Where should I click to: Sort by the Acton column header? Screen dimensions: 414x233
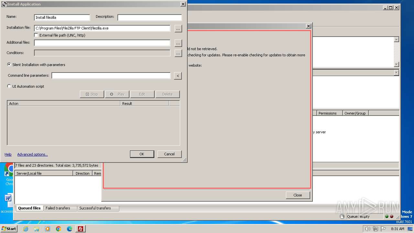(64, 104)
